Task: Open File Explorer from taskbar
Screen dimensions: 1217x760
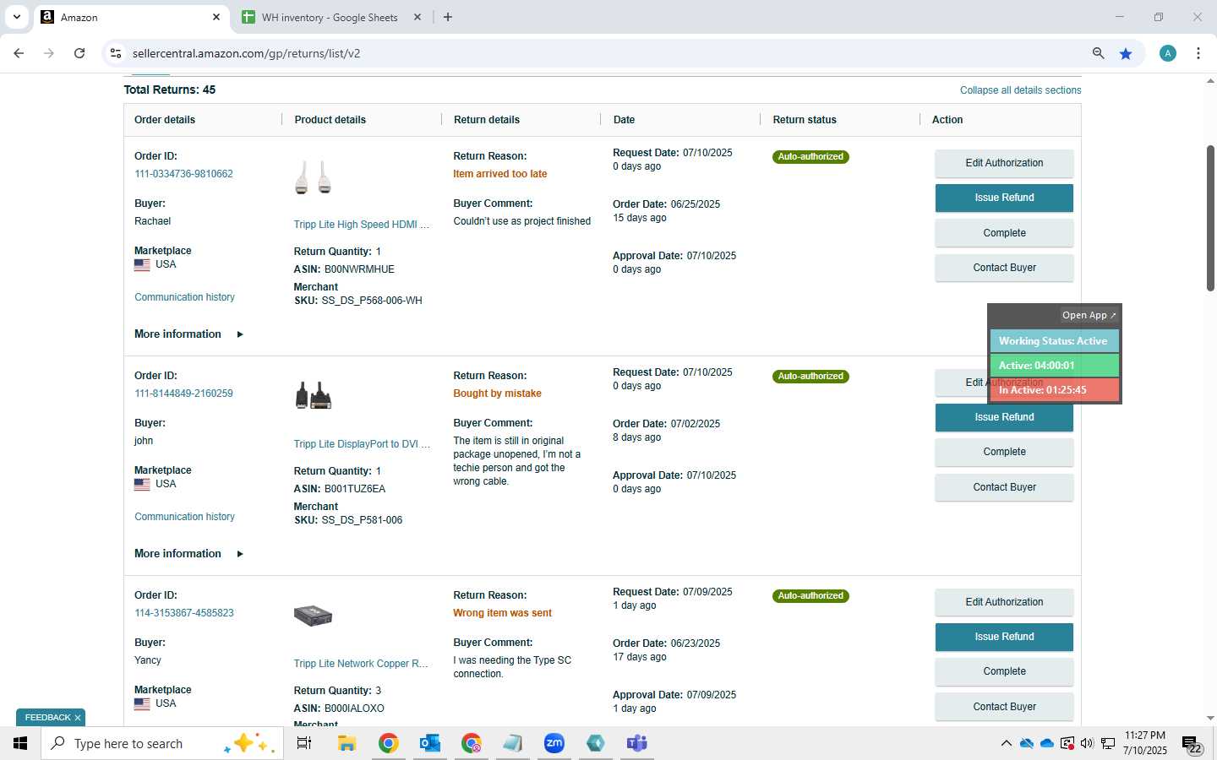Action: pos(347,743)
